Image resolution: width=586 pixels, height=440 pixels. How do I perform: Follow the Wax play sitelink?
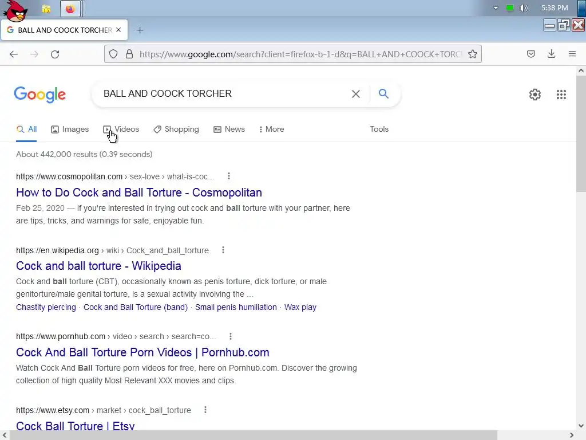click(x=300, y=307)
